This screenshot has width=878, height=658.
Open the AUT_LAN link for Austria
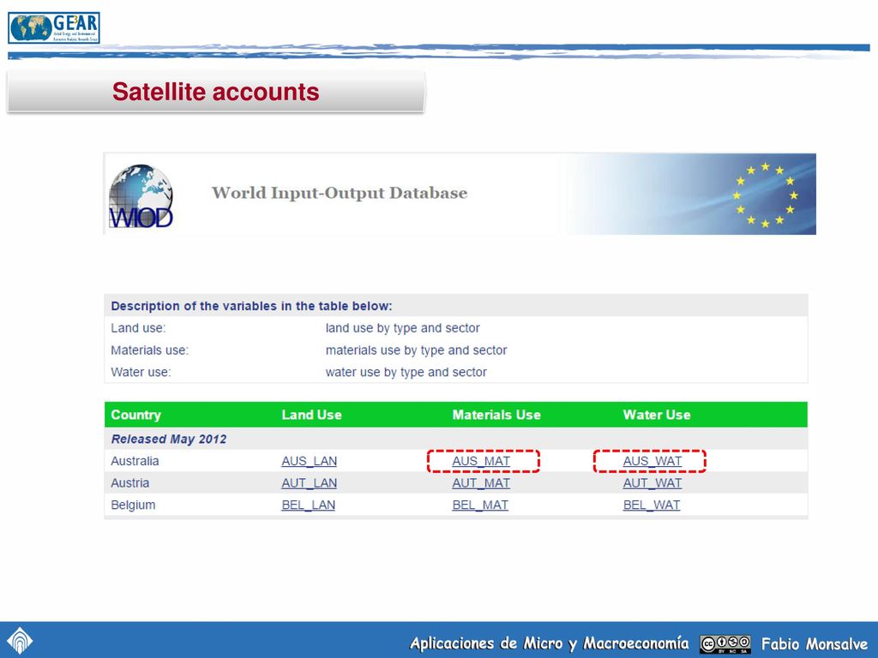pyautogui.click(x=309, y=483)
